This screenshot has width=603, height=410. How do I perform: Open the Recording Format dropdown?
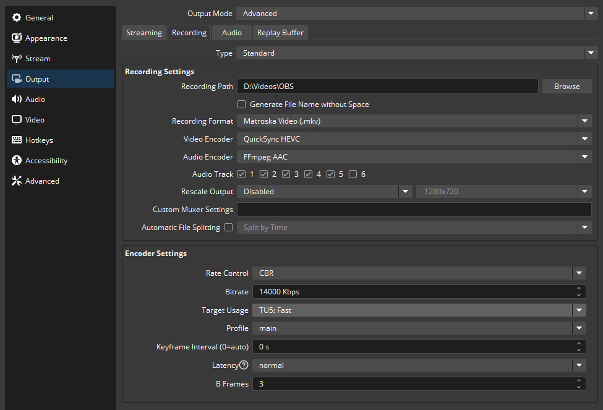[x=414, y=121]
